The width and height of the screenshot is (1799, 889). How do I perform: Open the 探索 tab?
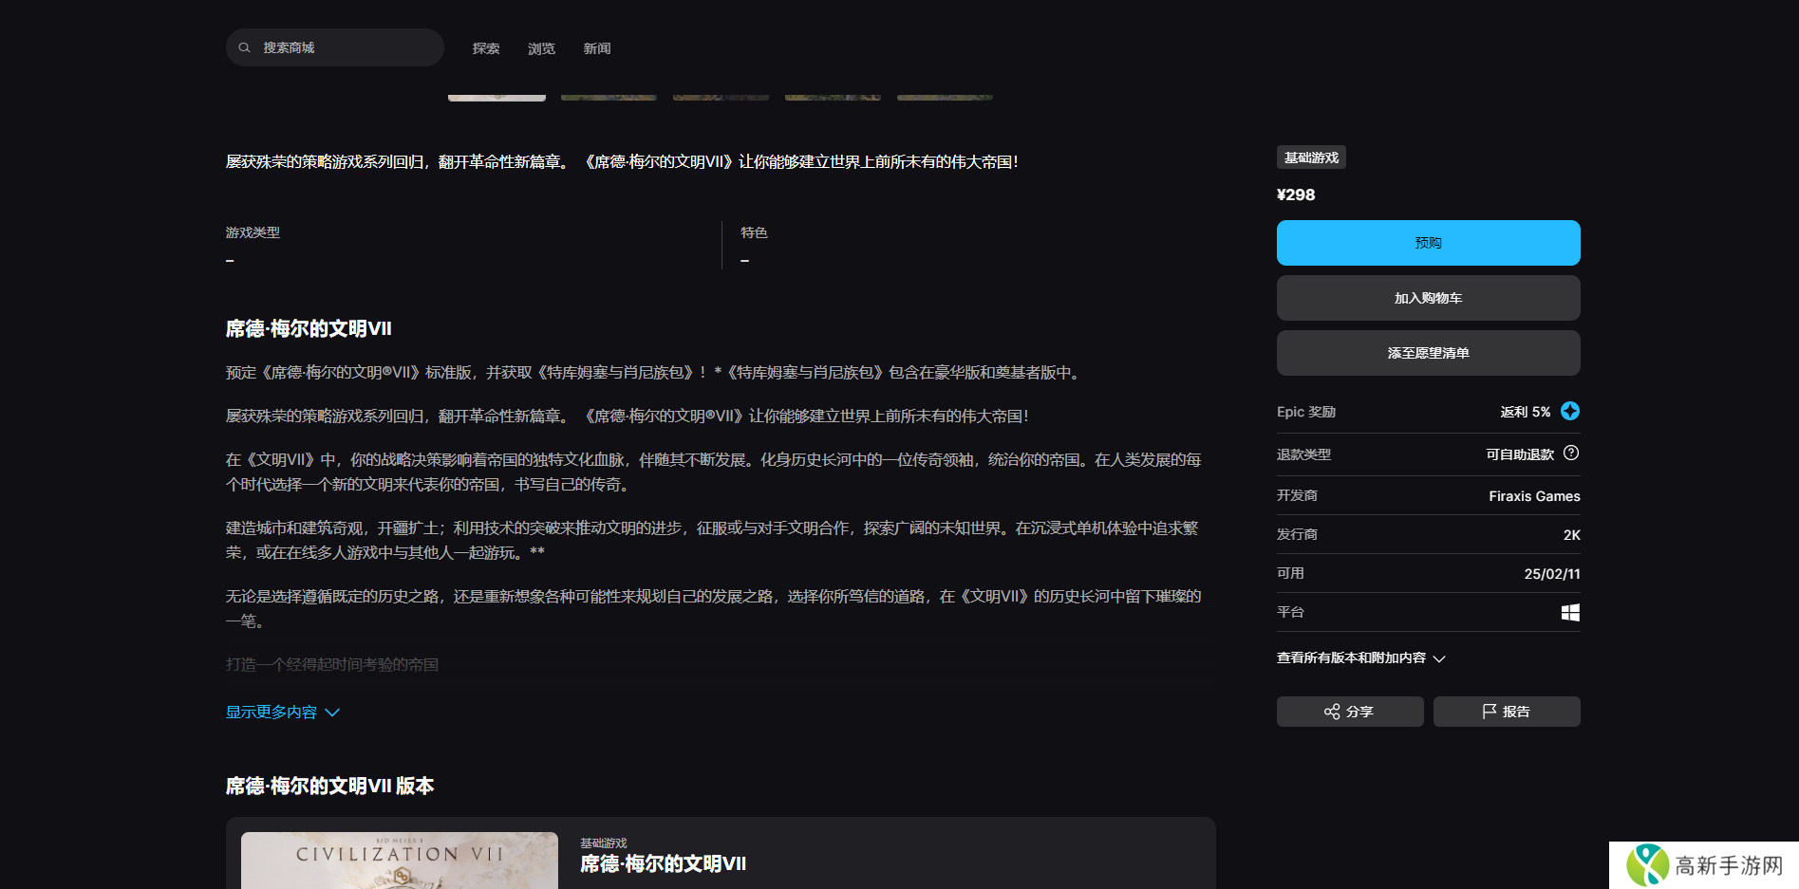(x=486, y=48)
